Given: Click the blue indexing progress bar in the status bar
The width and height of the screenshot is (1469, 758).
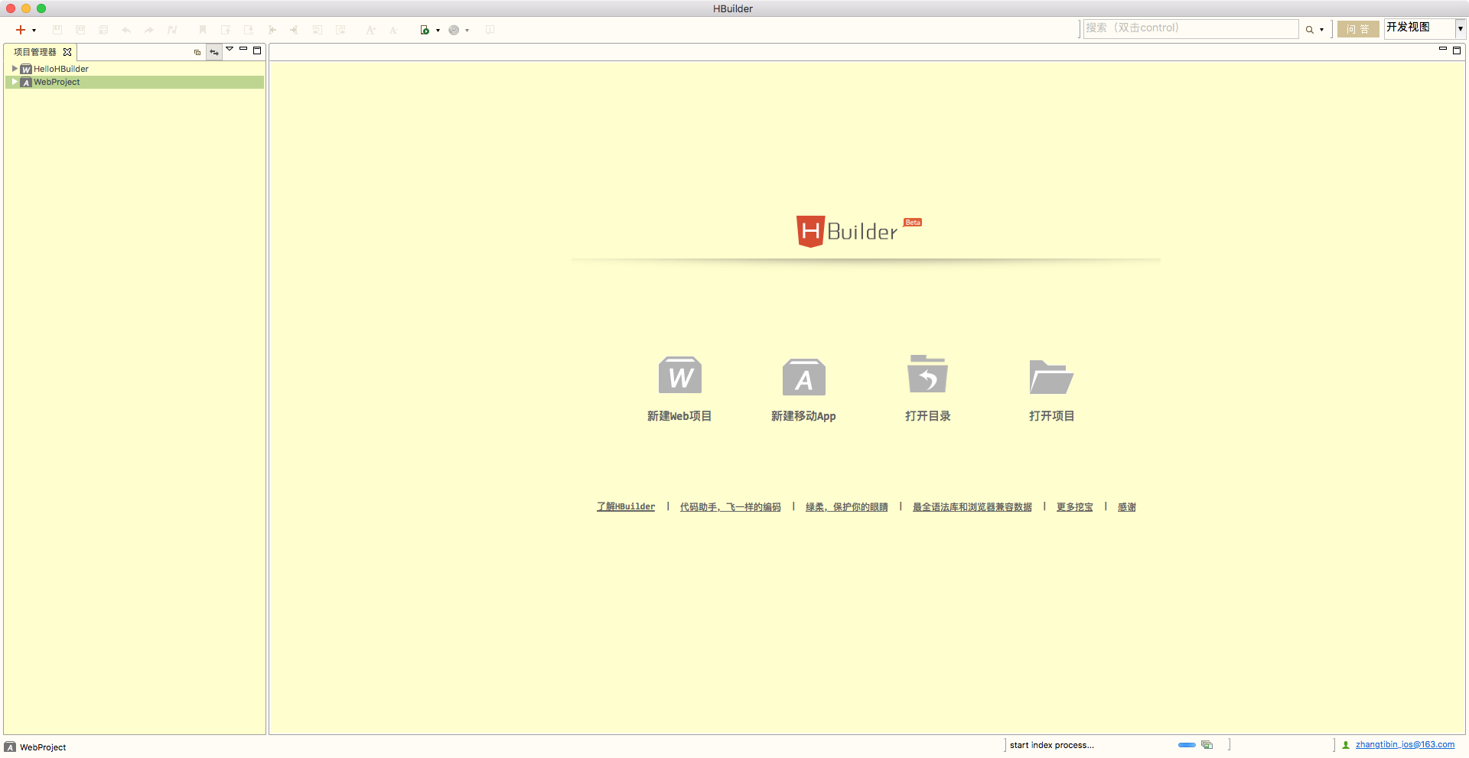Looking at the screenshot, I should pyautogui.click(x=1187, y=745).
